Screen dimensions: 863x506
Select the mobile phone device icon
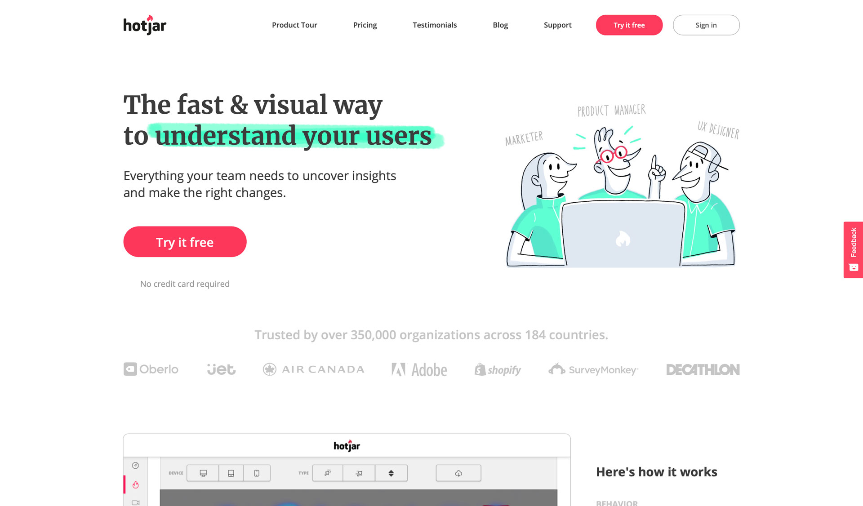click(257, 473)
